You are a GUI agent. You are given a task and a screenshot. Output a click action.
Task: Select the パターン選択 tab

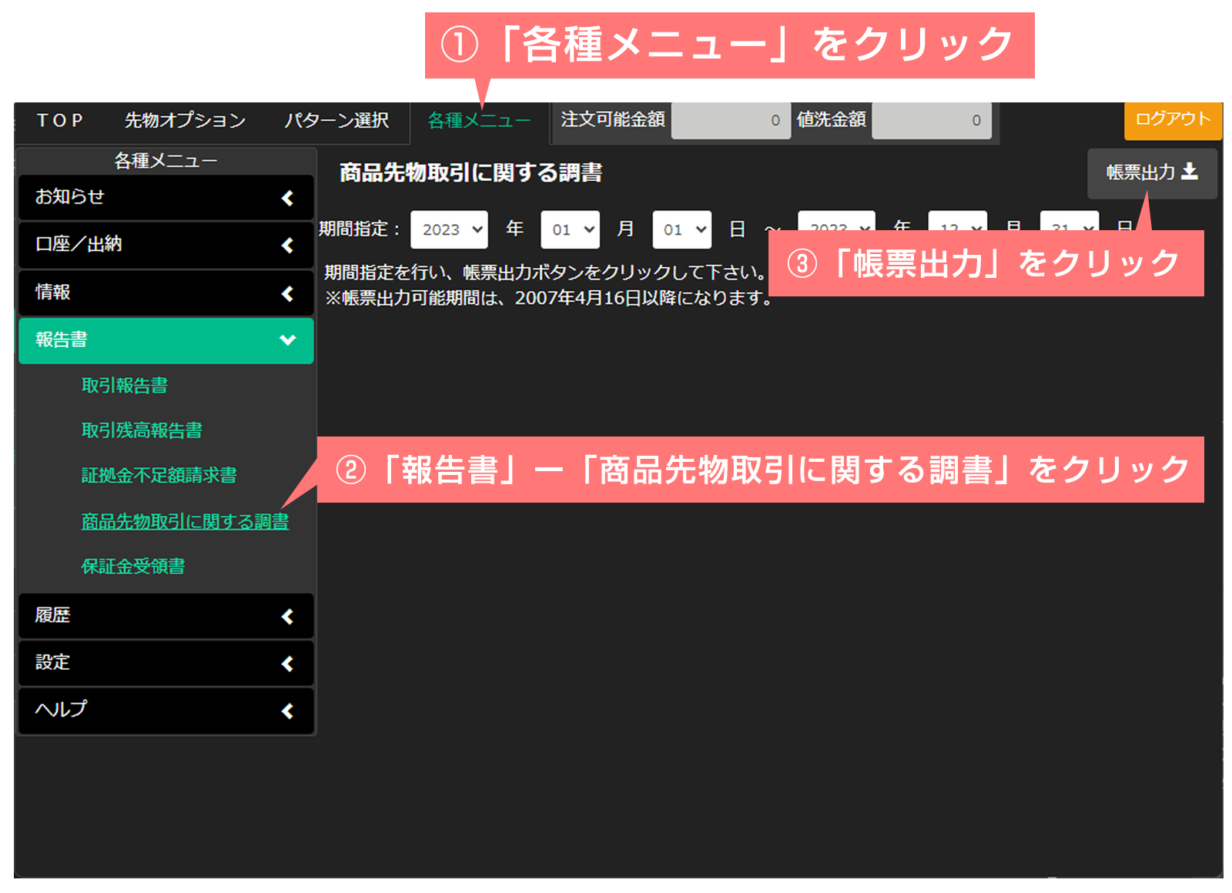coord(336,121)
